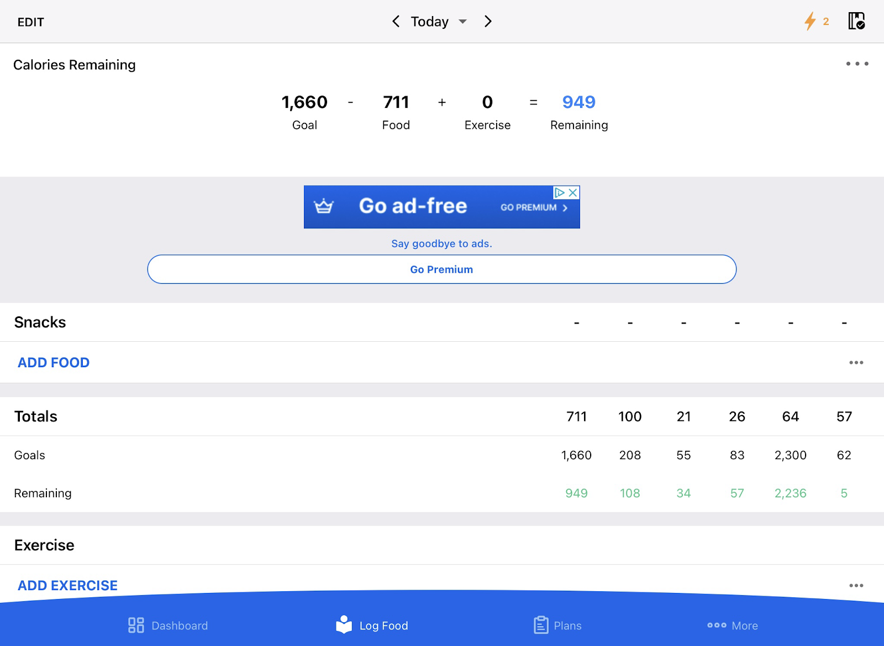Select the 0 Exercise calories value
This screenshot has height=646, width=884.
click(487, 102)
